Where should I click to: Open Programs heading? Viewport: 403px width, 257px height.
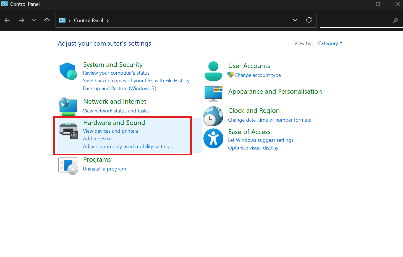pos(97,159)
